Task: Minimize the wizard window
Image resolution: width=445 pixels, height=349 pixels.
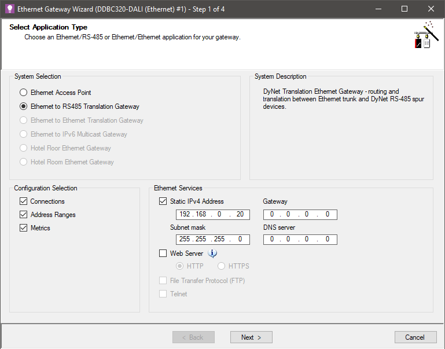Action: [378, 9]
